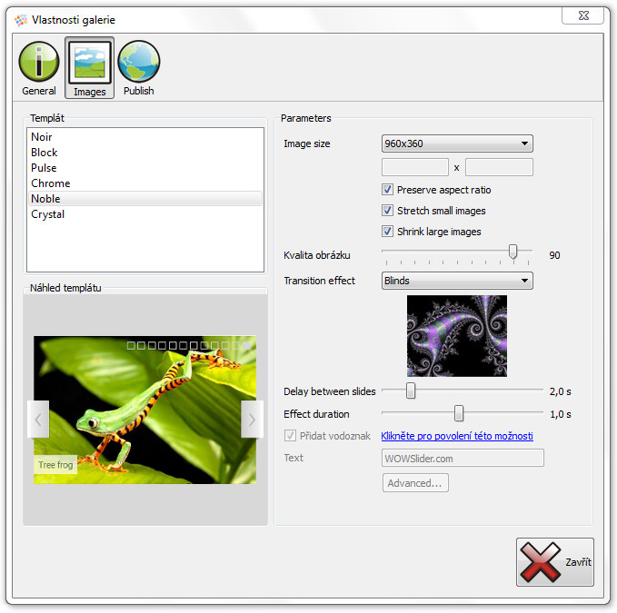Select the Noir template

pos(145,137)
